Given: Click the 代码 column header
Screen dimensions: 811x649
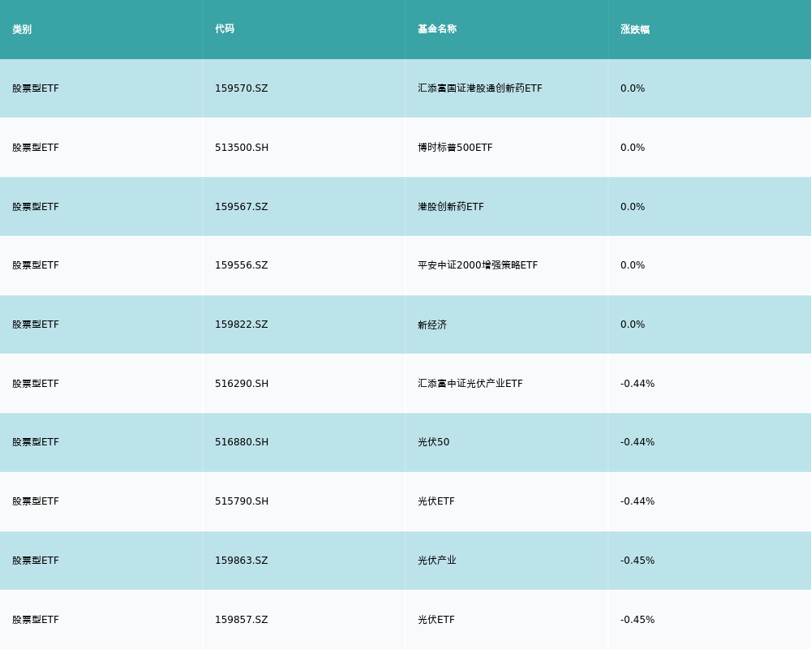Looking at the screenshot, I should (225, 29).
